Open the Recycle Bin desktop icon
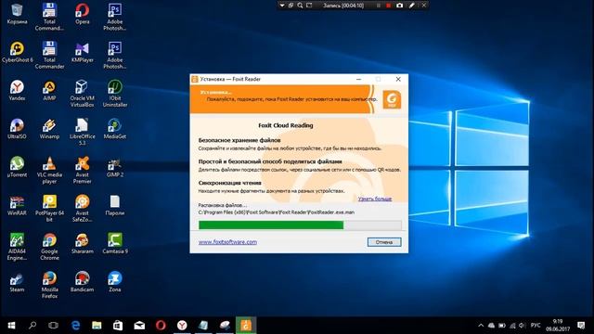The width and height of the screenshot is (594, 334). pyautogui.click(x=17, y=14)
